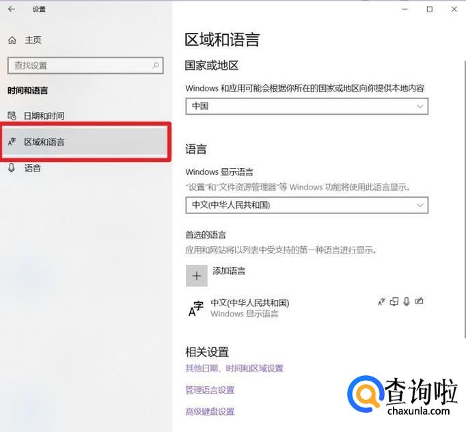Click the vertical scrollbar on the right
Viewport: 466px width, 432px height.
(x=464, y=199)
